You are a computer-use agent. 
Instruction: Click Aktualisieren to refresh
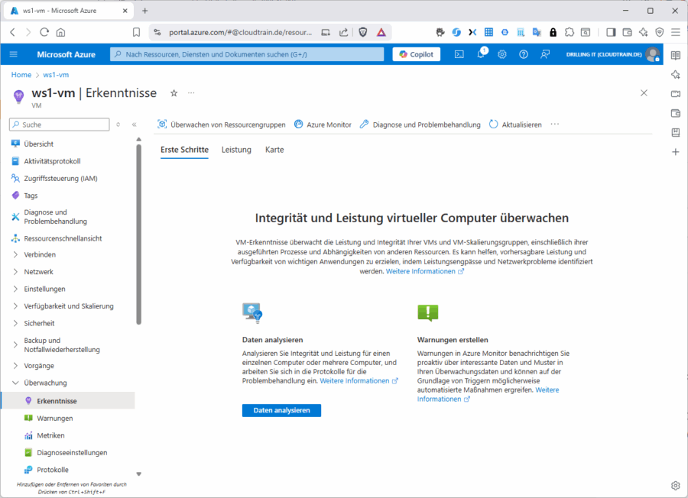[x=515, y=124]
